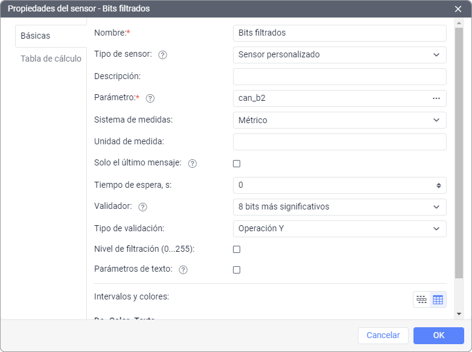Open parameter picker with three-dots icon
The image size is (472, 352).
click(436, 98)
